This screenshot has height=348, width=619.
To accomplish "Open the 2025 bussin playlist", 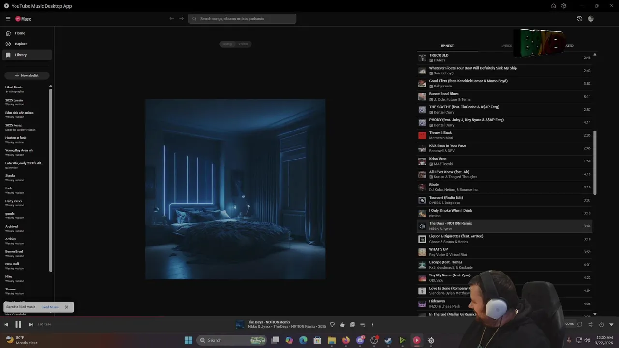I will coord(26,102).
